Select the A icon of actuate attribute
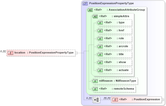 (100, 70)
